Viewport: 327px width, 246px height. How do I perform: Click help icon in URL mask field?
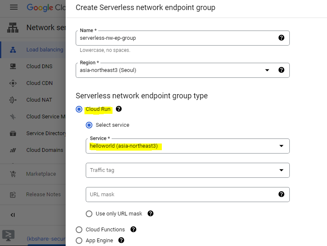(281, 194)
